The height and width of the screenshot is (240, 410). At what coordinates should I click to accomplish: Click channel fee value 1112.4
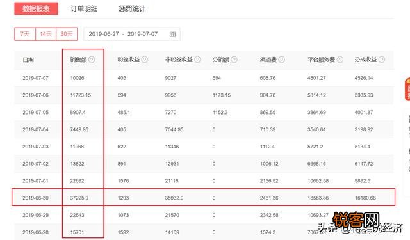pos(267,147)
